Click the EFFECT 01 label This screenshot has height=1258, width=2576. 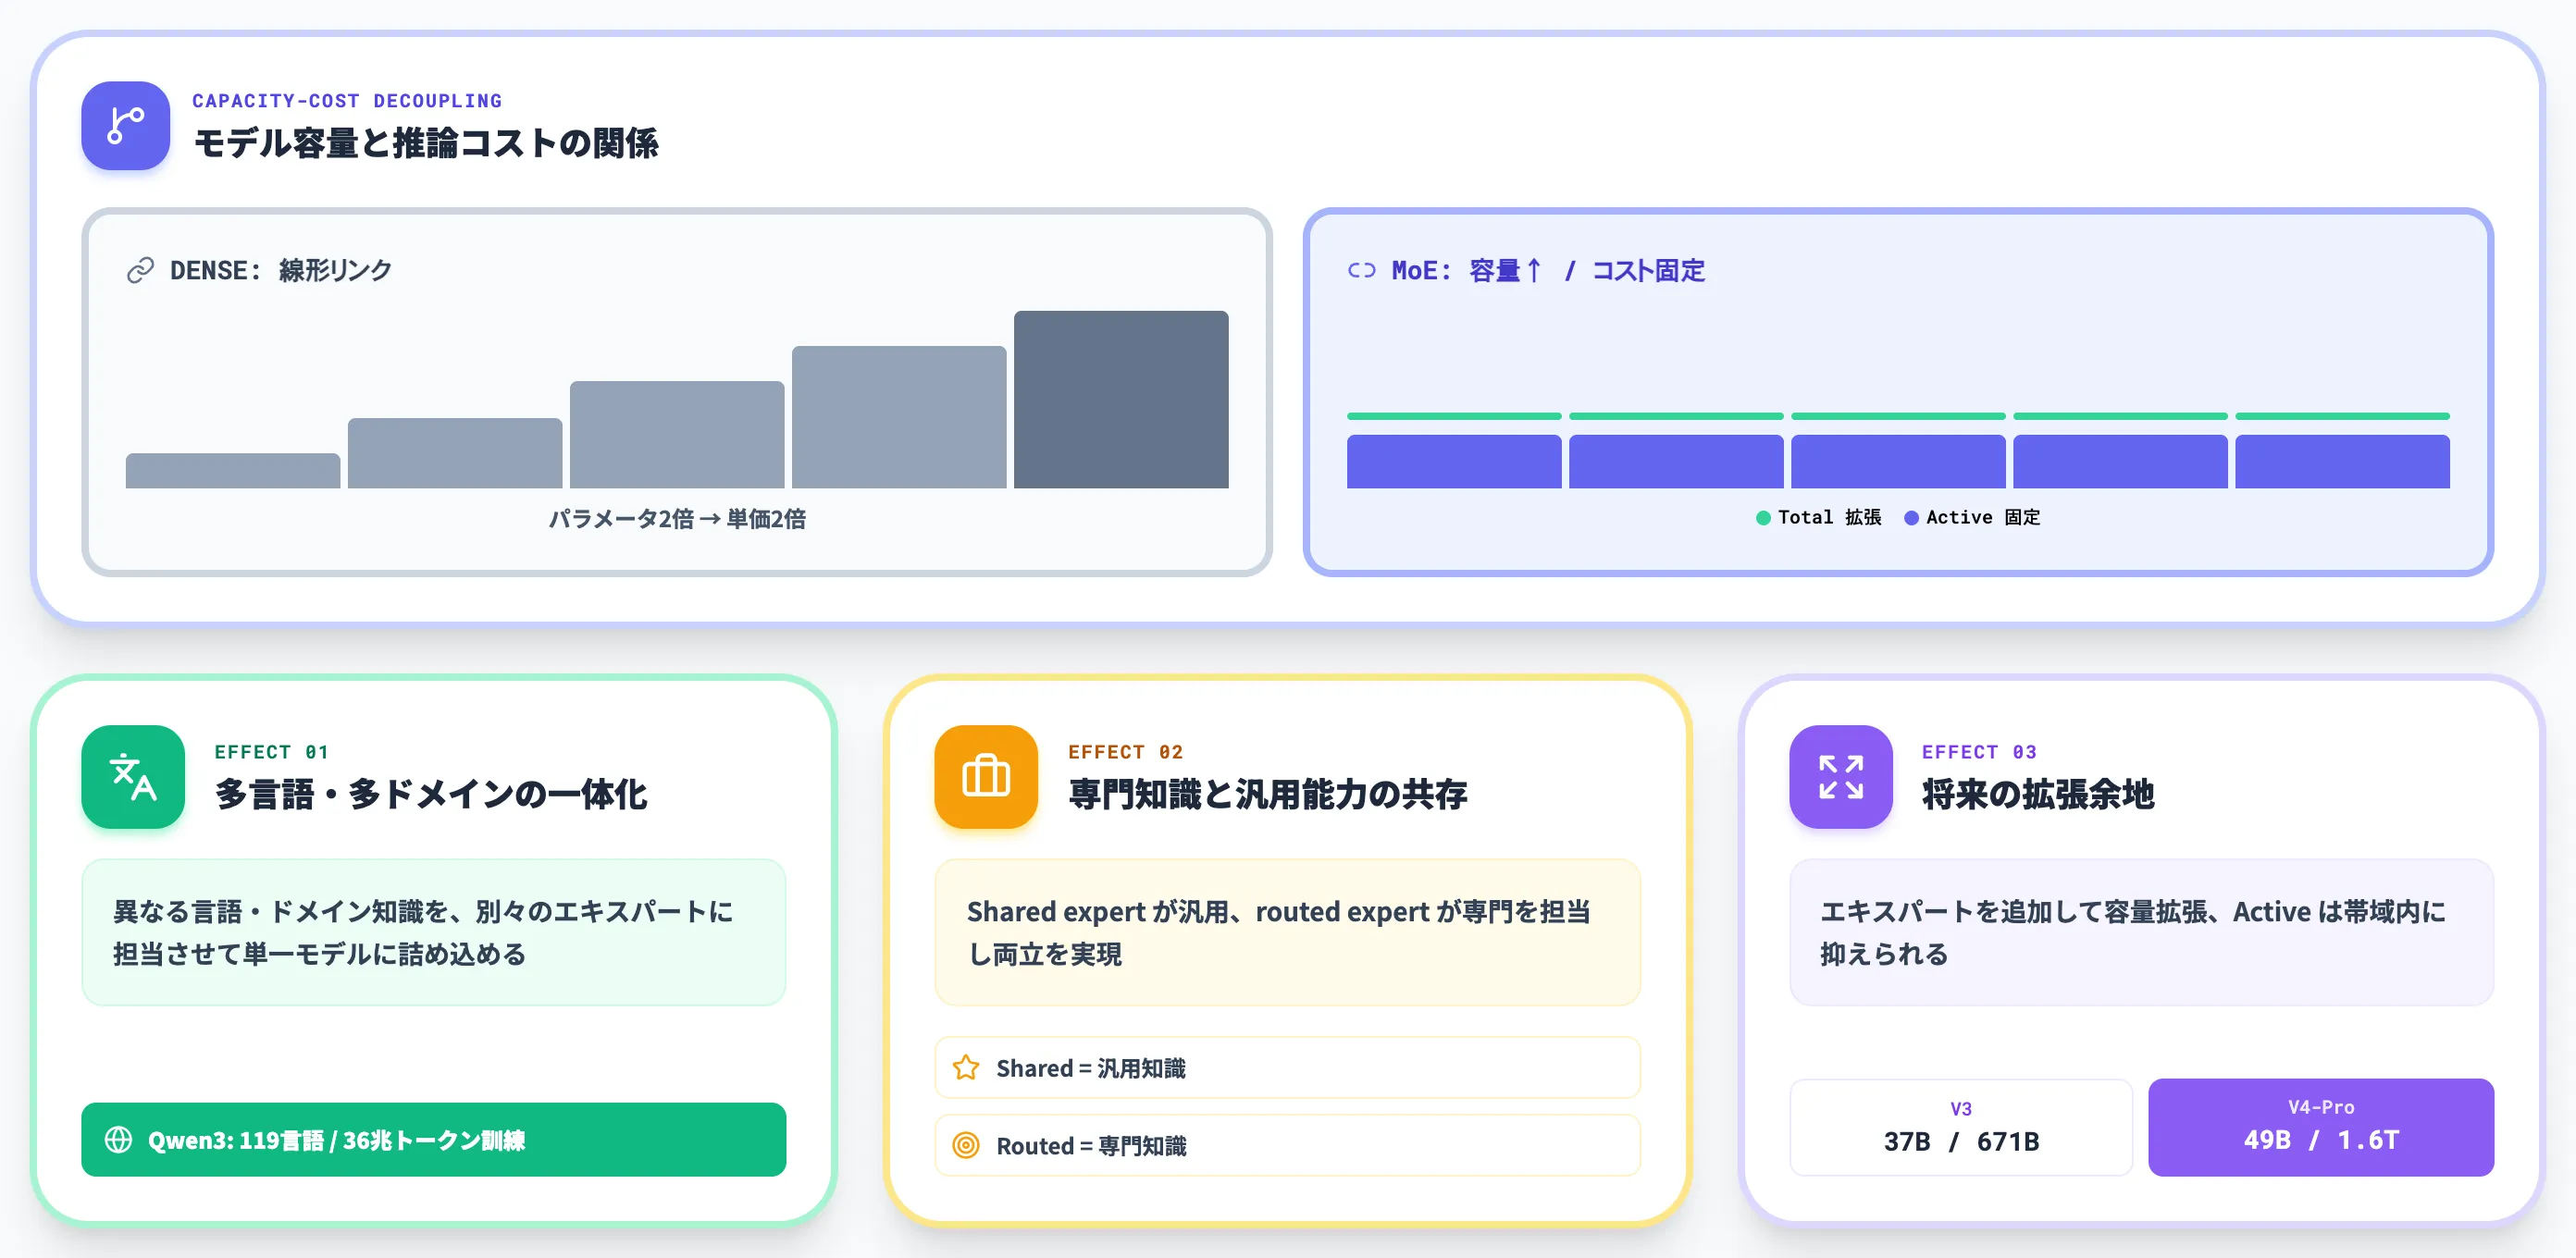(271, 752)
